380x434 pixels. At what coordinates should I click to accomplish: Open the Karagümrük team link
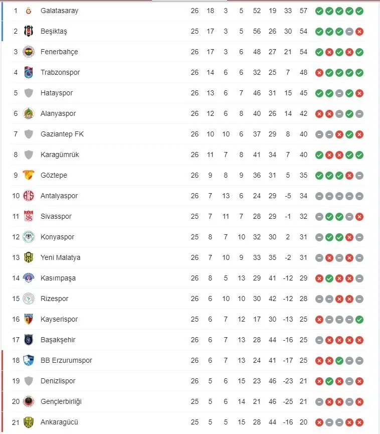click(59, 155)
